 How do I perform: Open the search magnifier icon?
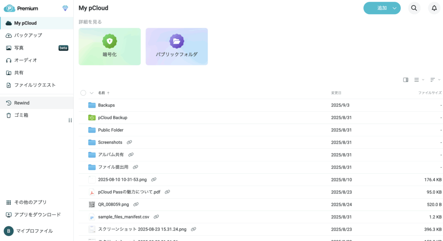(x=414, y=8)
